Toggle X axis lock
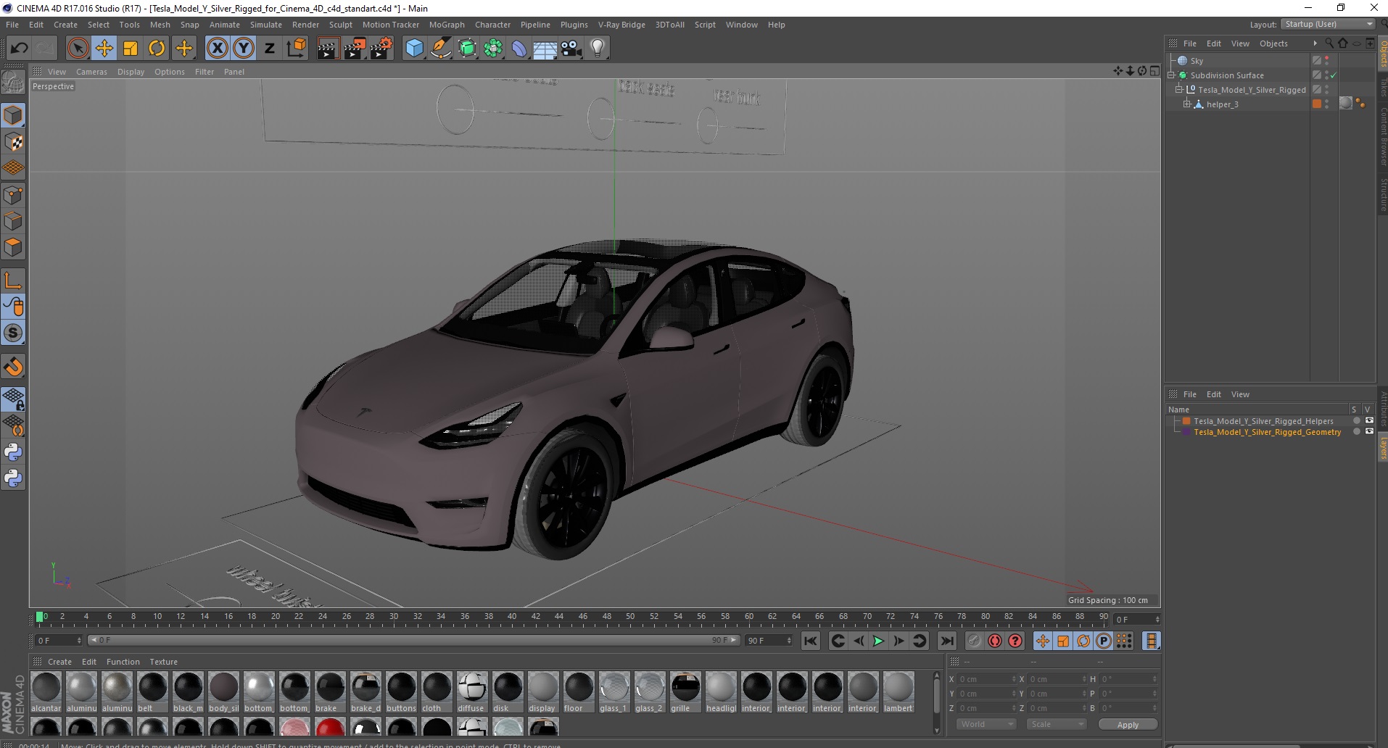The width and height of the screenshot is (1388, 748). (217, 49)
